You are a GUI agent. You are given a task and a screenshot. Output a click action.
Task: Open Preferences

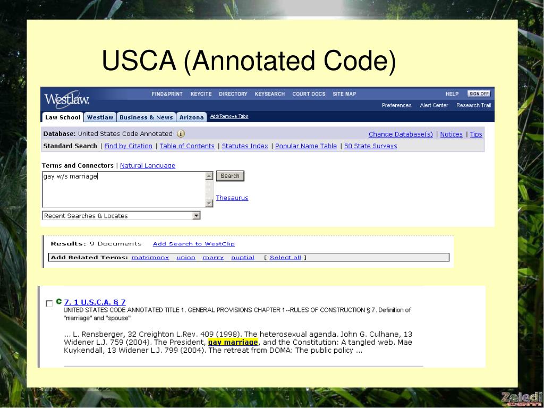[x=396, y=105]
